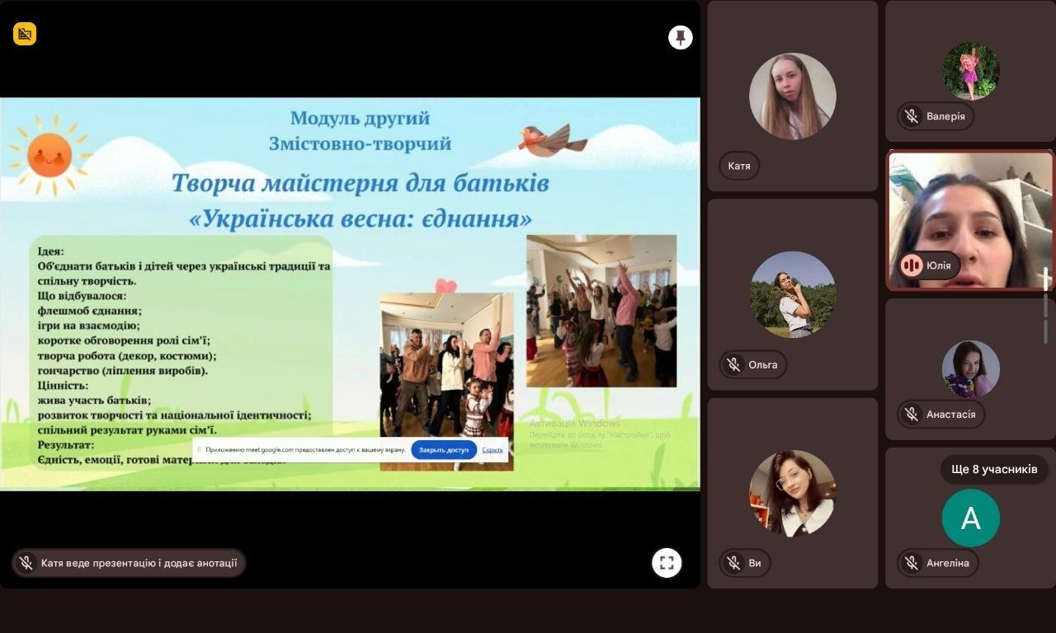Enter fullscreen for the shared presentation
The height and width of the screenshot is (633, 1056).
667,563
